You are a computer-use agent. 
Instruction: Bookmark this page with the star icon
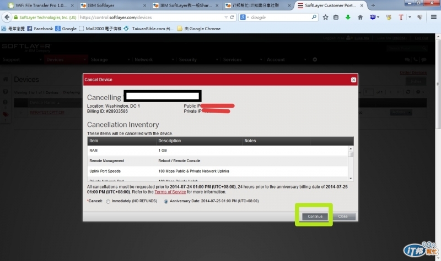tap(325, 18)
